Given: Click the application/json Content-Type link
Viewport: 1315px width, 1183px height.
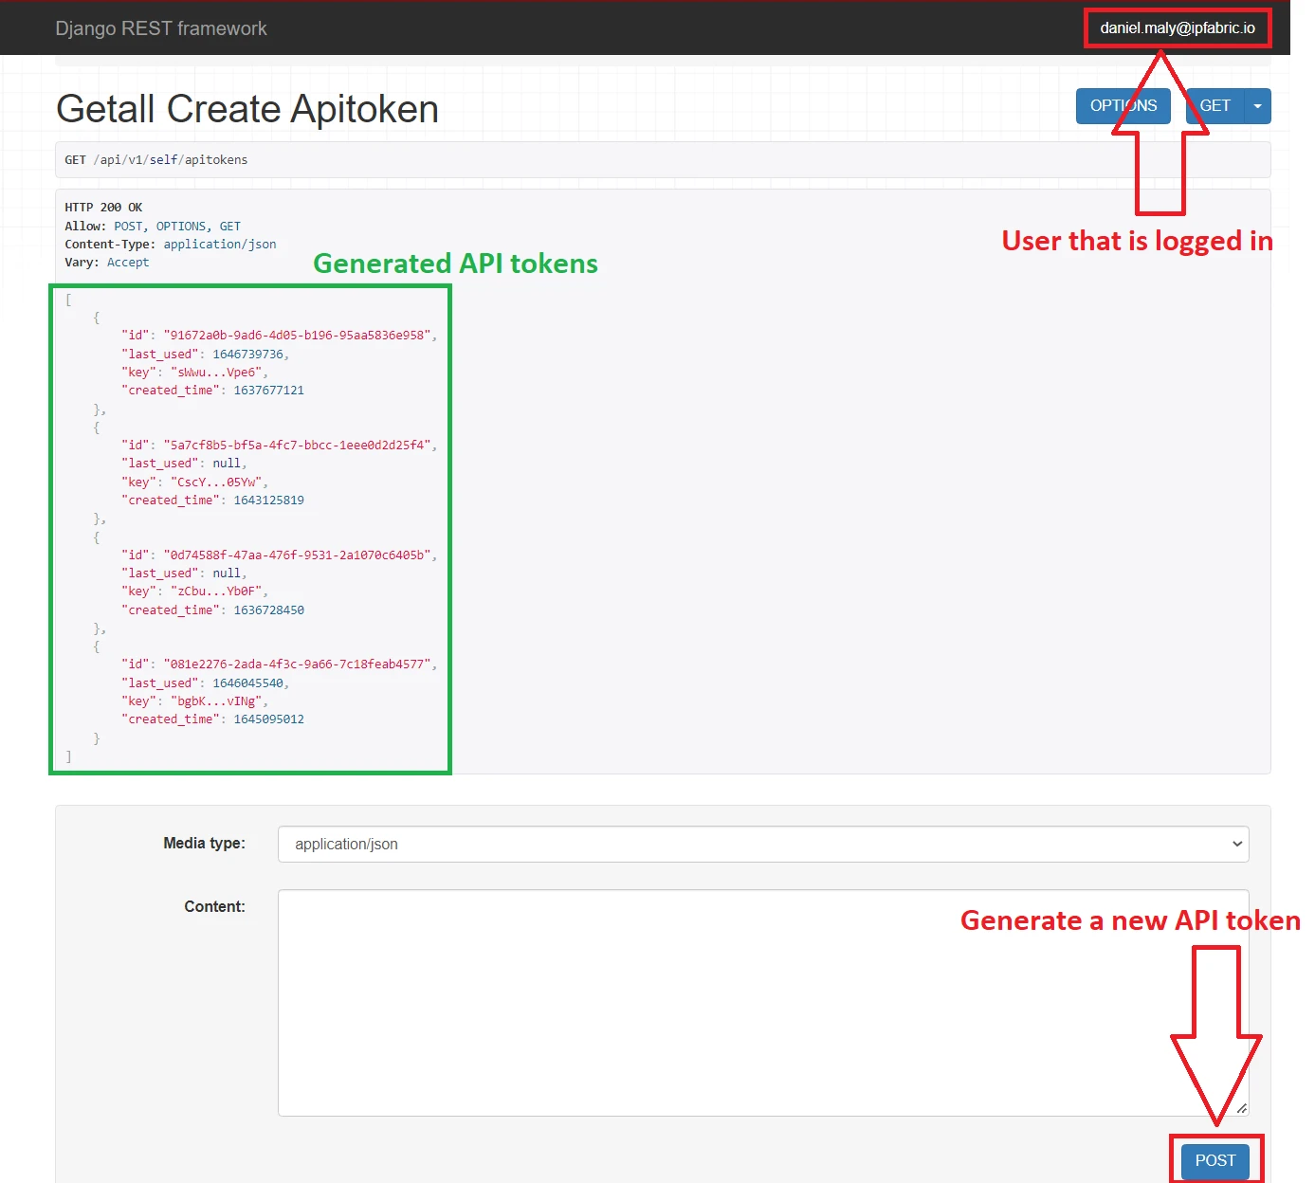Looking at the screenshot, I should tap(219, 244).
